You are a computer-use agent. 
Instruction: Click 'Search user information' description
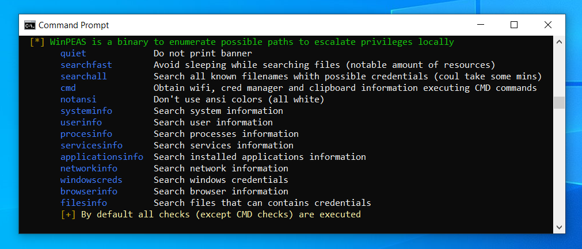point(213,122)
